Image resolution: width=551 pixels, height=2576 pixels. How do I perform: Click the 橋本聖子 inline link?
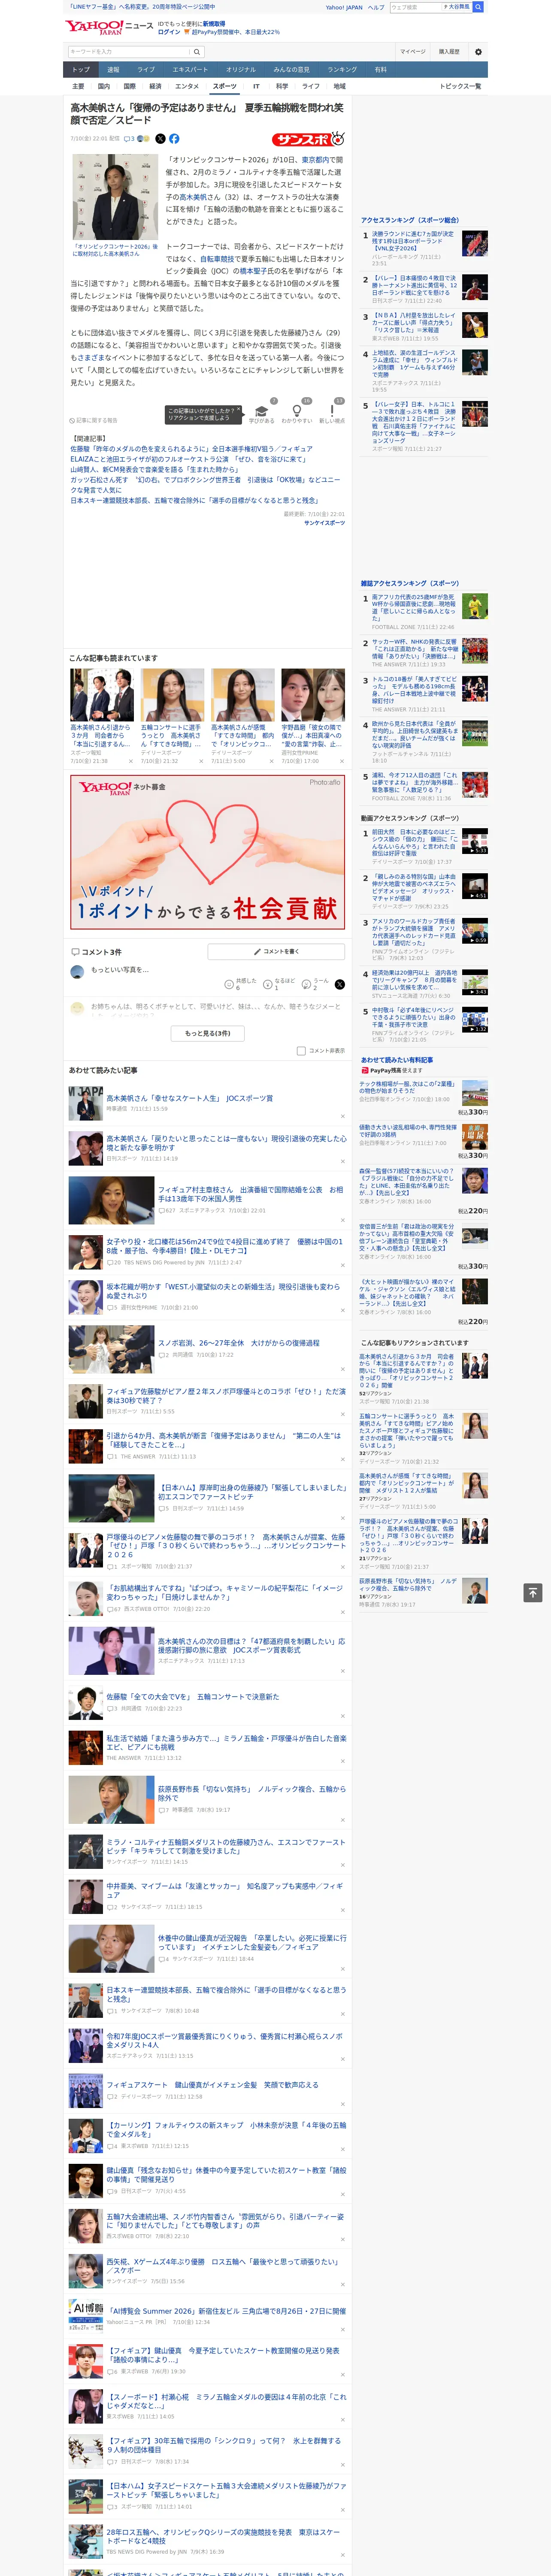point(254,271)
